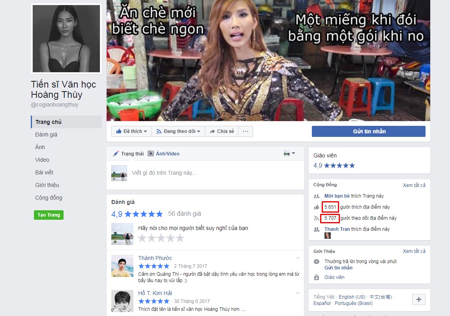Expand options chevron on Hồ T. Kim Hải's review
450x316 pixels.
click(298, 293)
